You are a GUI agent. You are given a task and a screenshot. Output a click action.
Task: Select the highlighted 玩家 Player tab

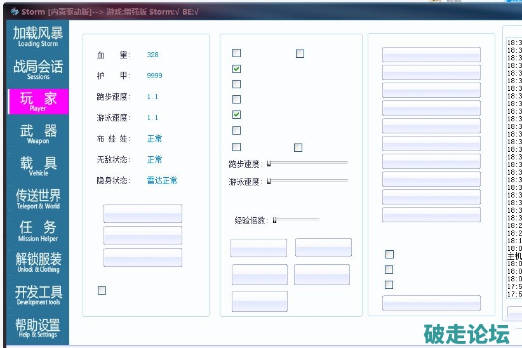38,102
